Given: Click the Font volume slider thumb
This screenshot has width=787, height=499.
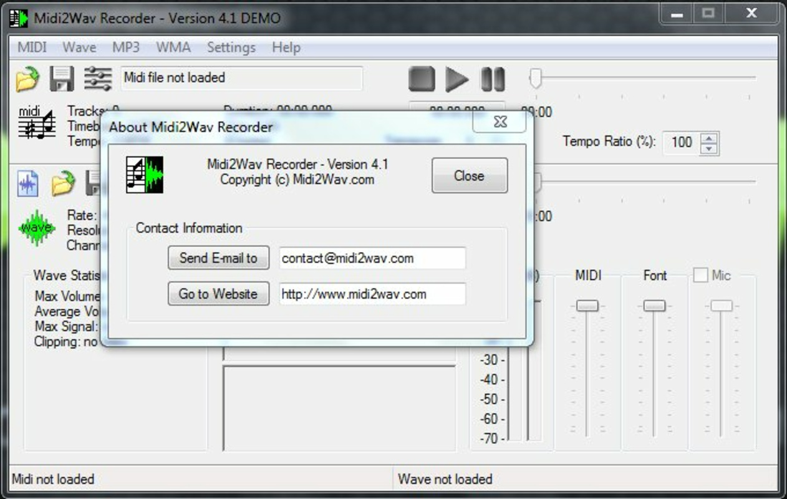Looking at the screenshot, I should pyautogui.click(x=654, y=306).
